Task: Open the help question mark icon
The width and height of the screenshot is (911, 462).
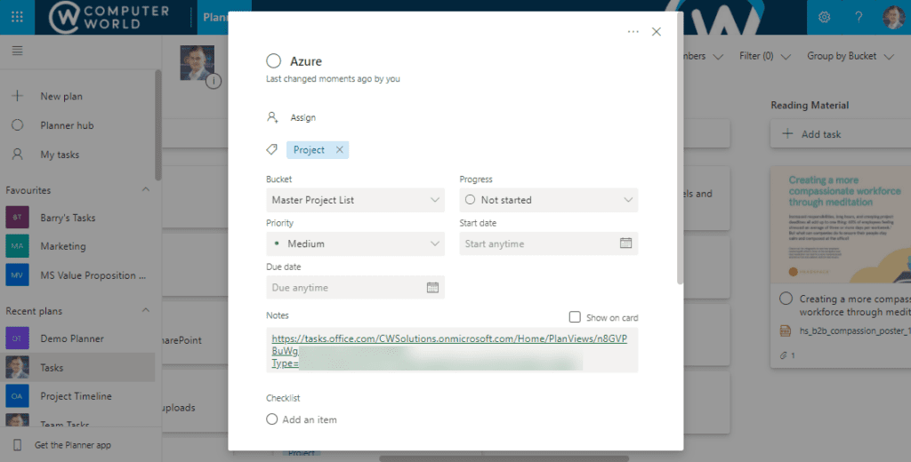Action: click(859, 18)
